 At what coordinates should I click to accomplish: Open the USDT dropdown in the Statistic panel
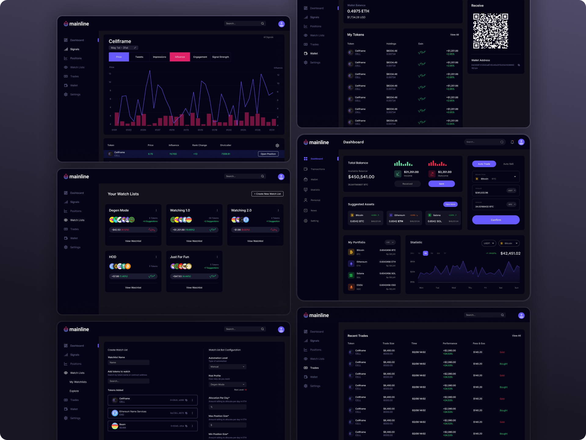[x=489, y=243]
